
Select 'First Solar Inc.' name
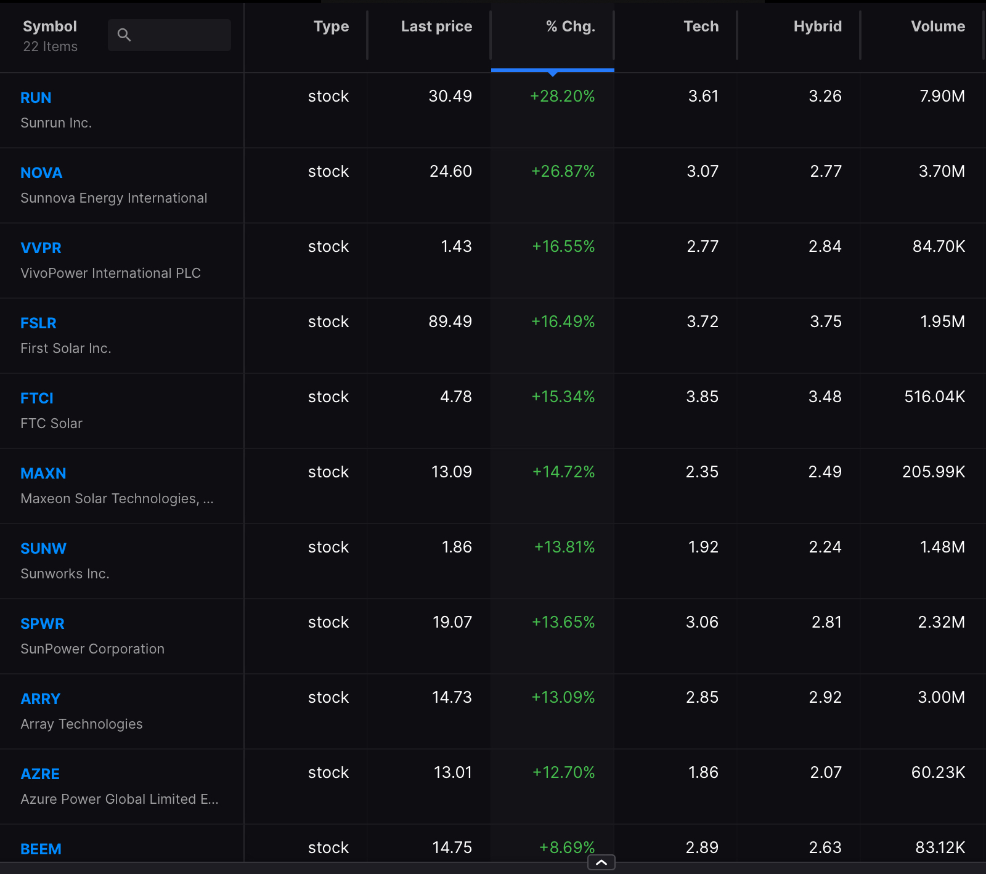66,349
